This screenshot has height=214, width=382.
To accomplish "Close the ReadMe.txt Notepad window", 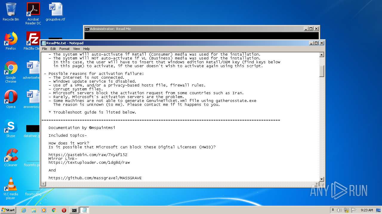I will tap(321, 43).
